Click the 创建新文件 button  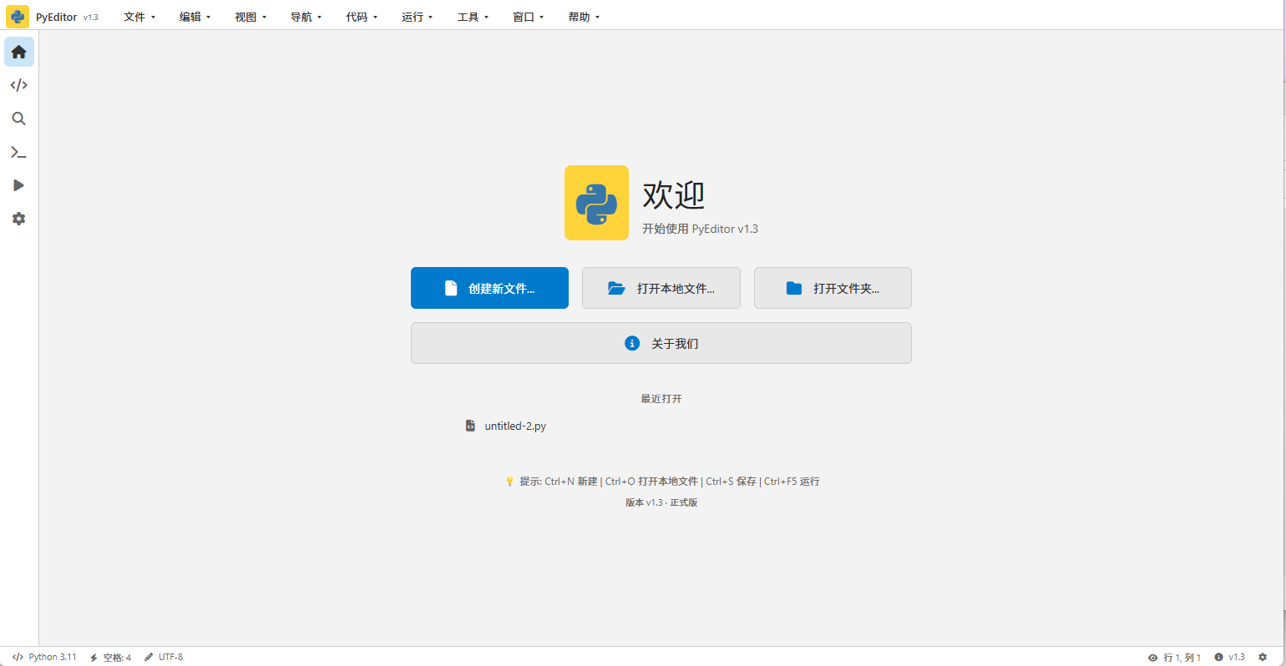pyautogui.click(x=489, y=288)
